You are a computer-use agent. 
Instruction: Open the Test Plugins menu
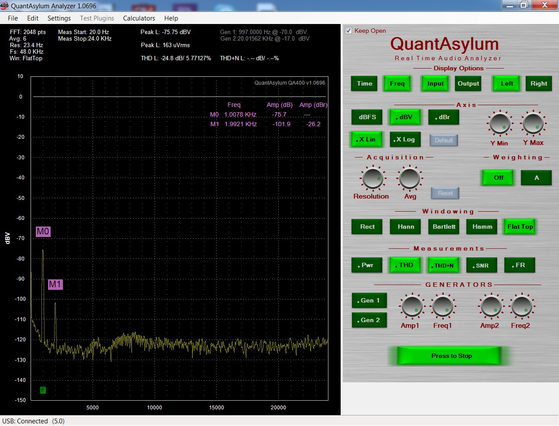[97, 18]
